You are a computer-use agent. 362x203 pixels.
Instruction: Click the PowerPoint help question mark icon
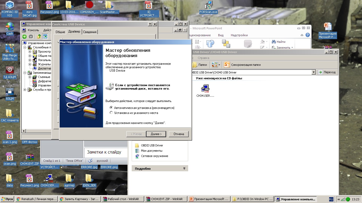[307, 35]
